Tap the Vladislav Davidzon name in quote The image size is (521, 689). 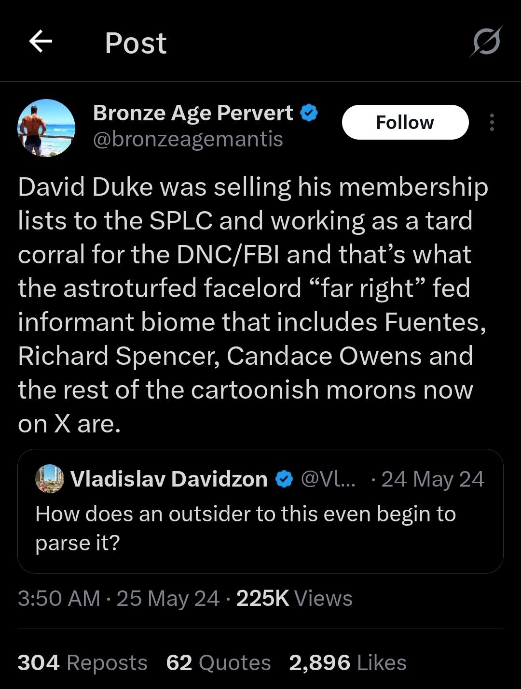point(168,479)
